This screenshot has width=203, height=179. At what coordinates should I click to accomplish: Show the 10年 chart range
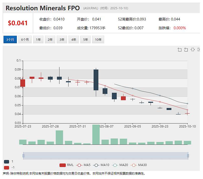(98, 39)
